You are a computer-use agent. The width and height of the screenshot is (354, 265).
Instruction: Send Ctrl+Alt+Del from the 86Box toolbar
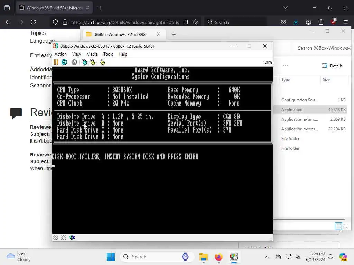[84, 62]
